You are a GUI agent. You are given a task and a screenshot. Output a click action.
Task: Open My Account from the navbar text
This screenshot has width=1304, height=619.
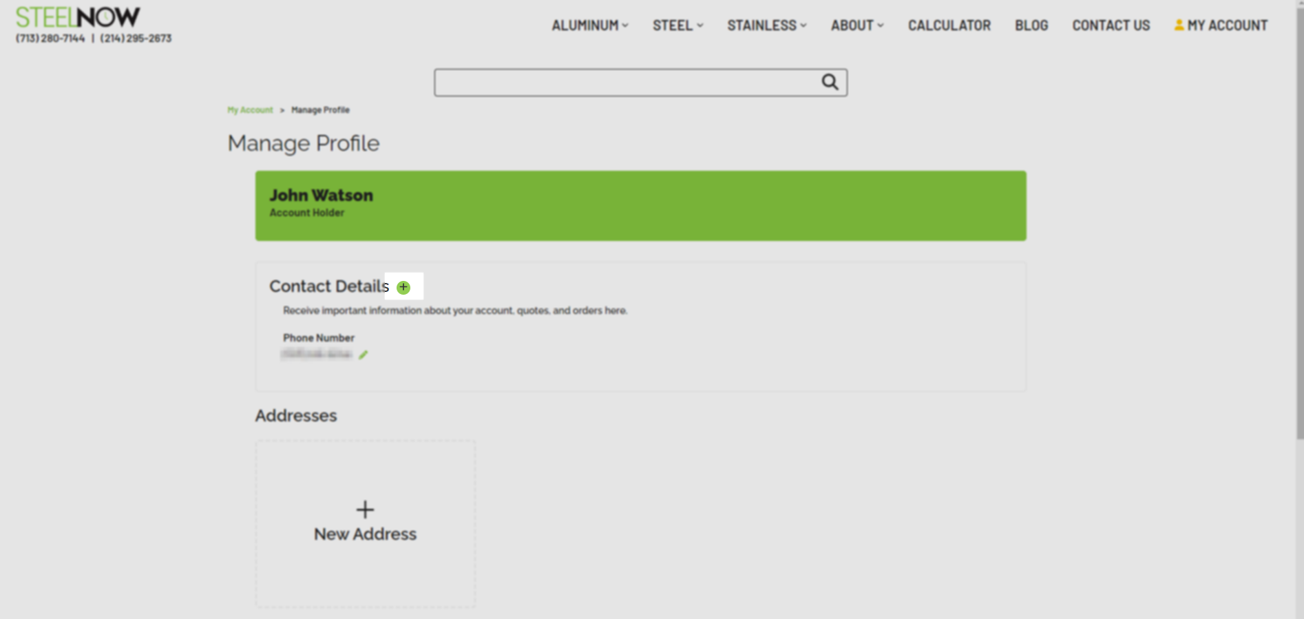tap(1227, 25)
